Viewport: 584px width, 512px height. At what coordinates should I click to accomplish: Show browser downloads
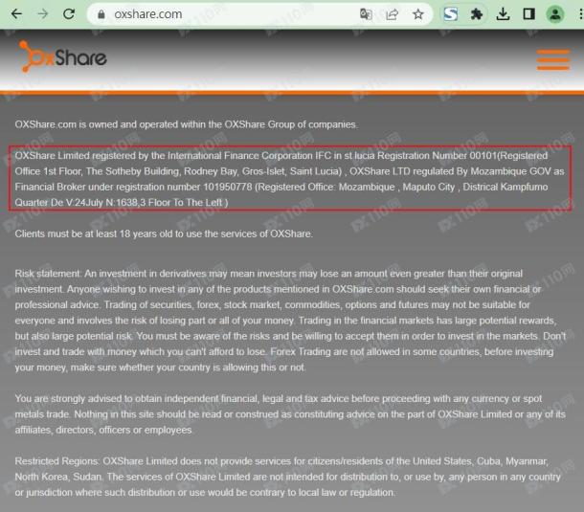503,14
